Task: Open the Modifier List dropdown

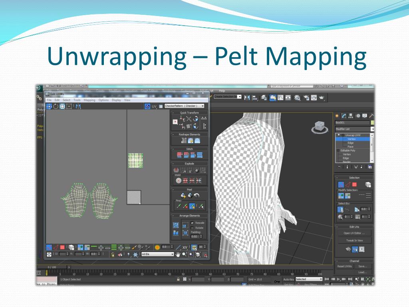Action: (x=355, y=129)
